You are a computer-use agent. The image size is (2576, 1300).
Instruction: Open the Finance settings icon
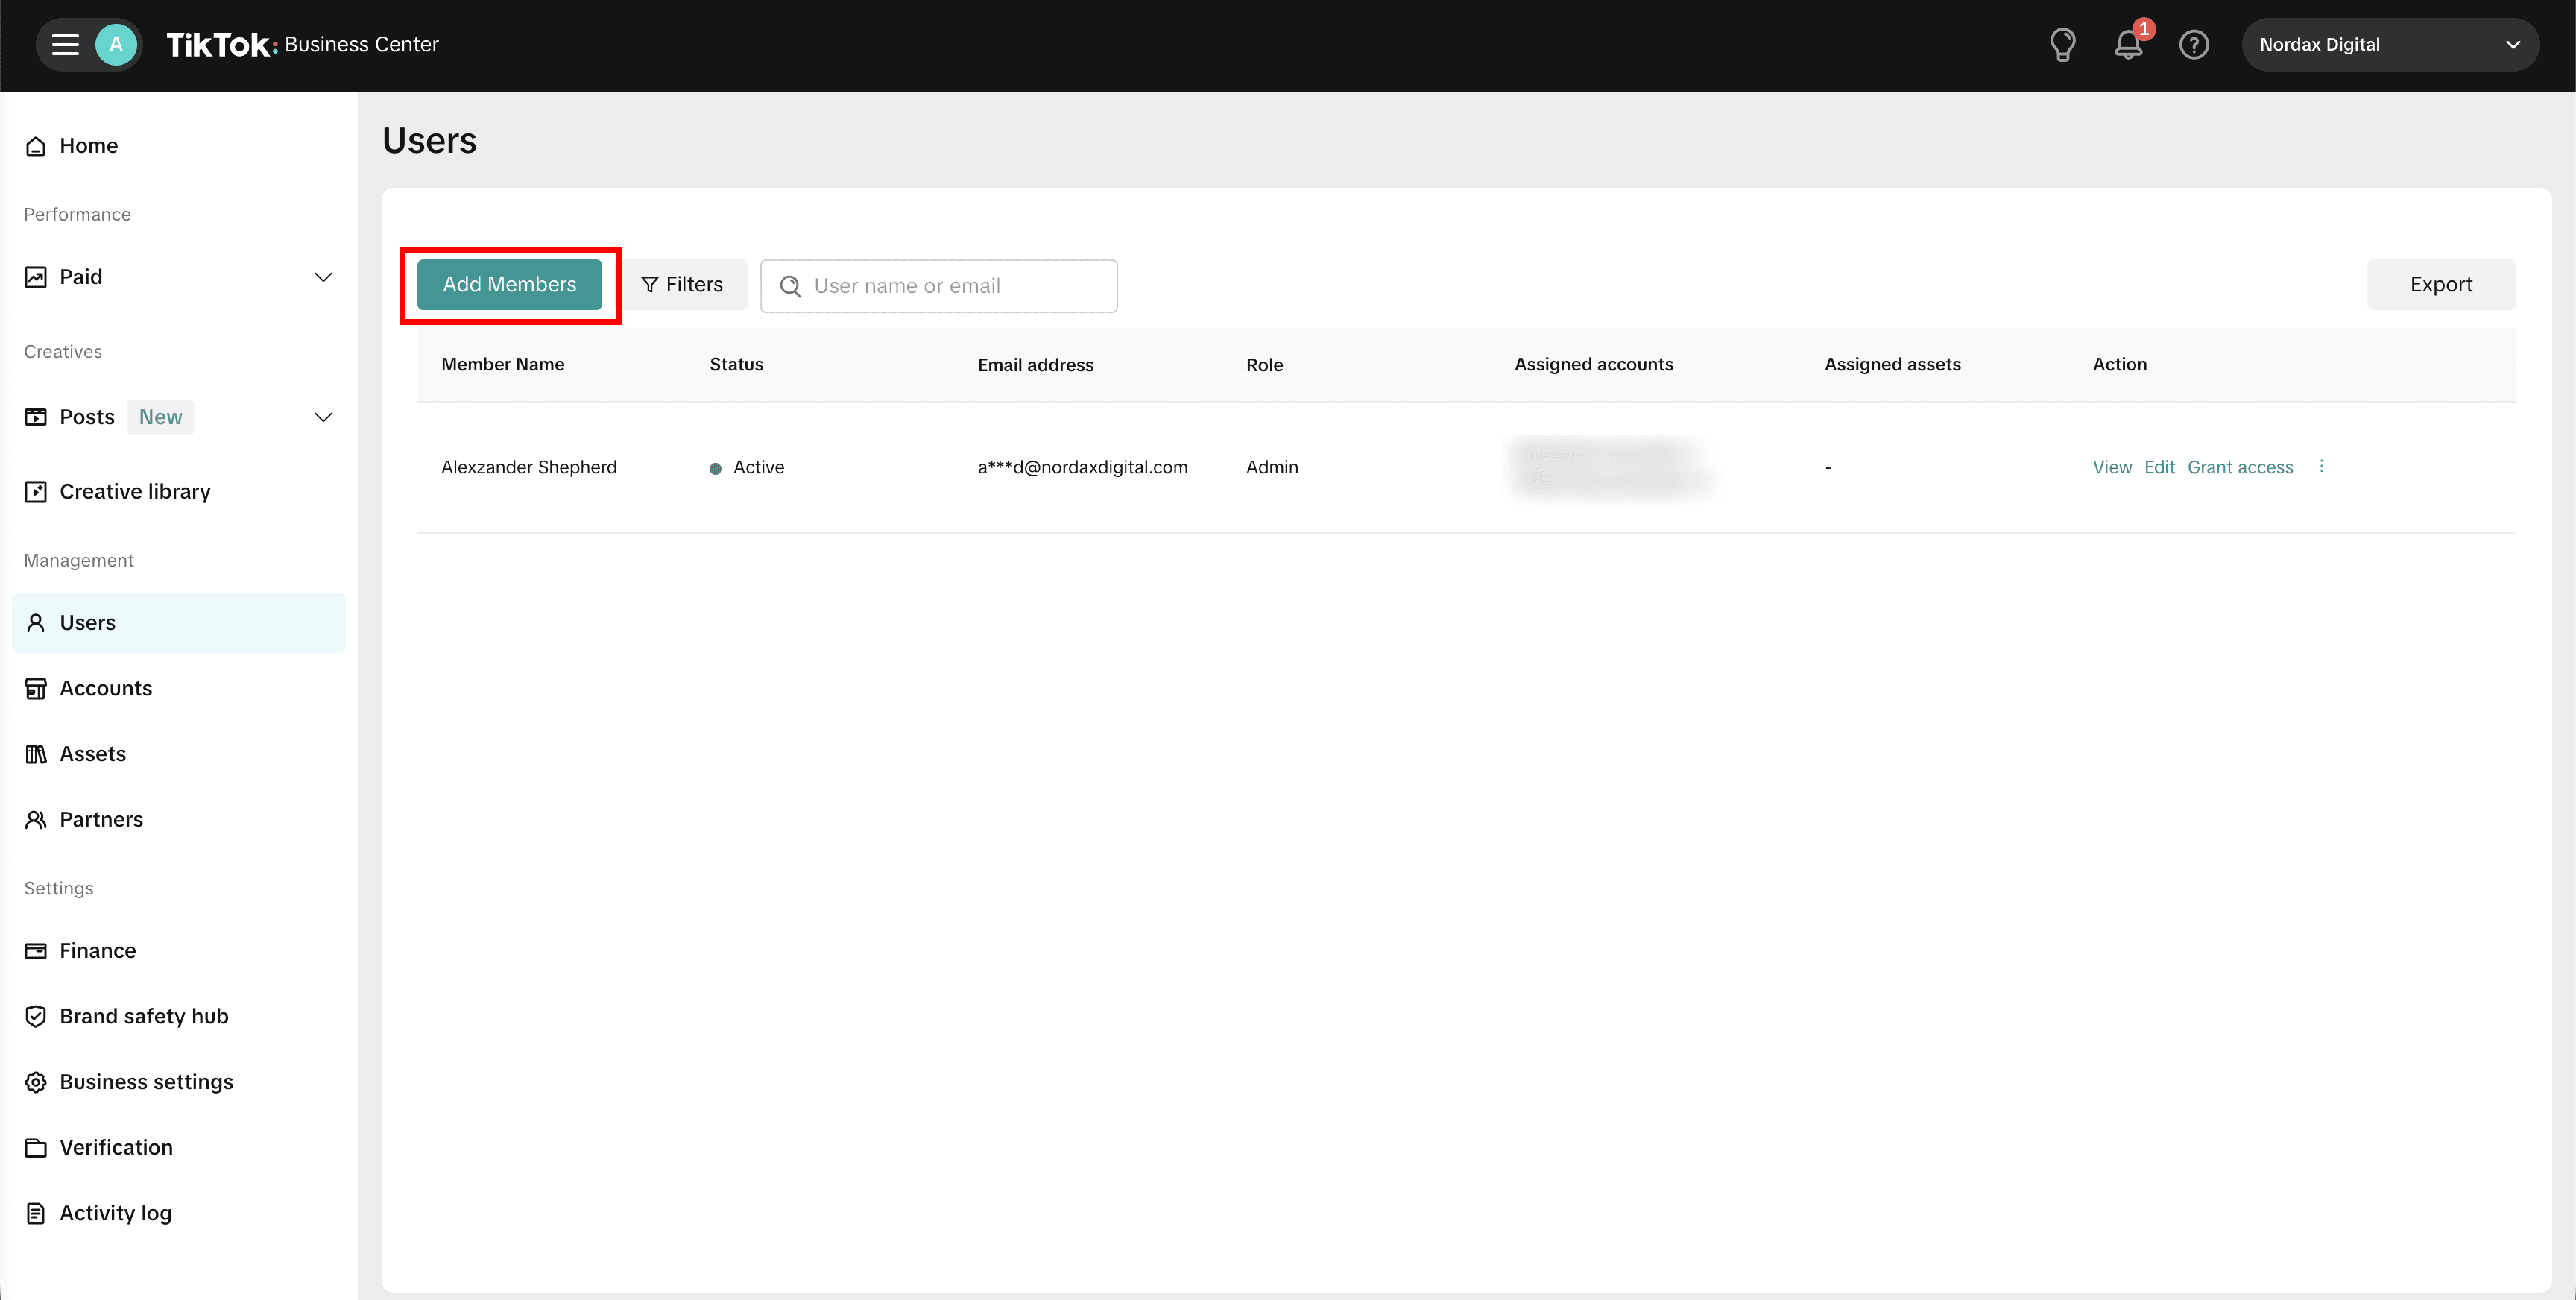pyautogui.click(x=36, y=950)
